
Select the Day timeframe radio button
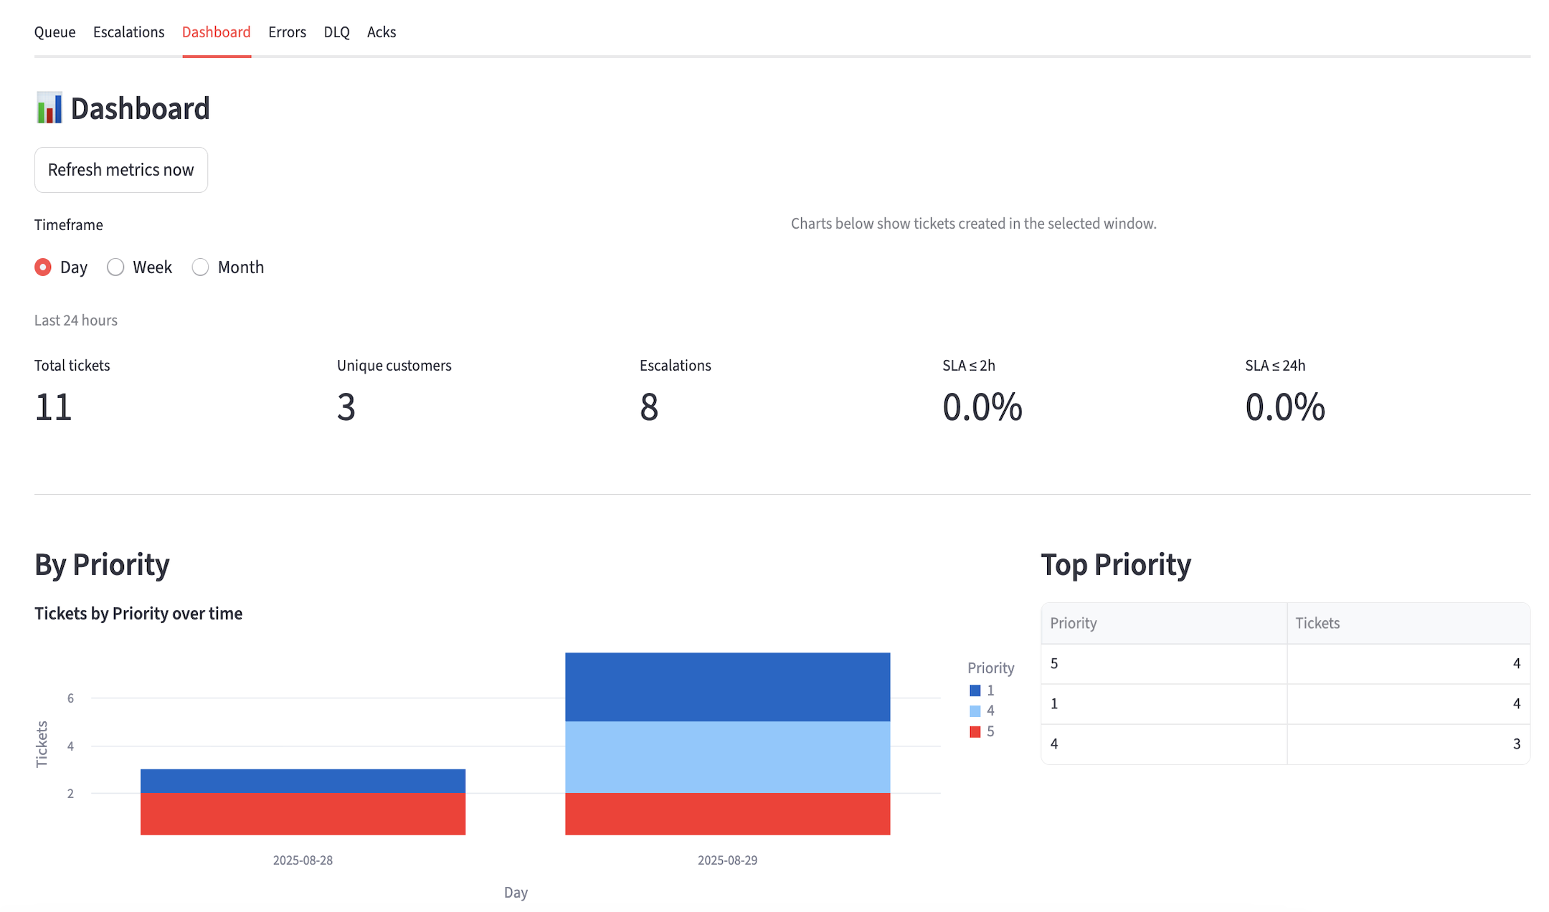43,267
